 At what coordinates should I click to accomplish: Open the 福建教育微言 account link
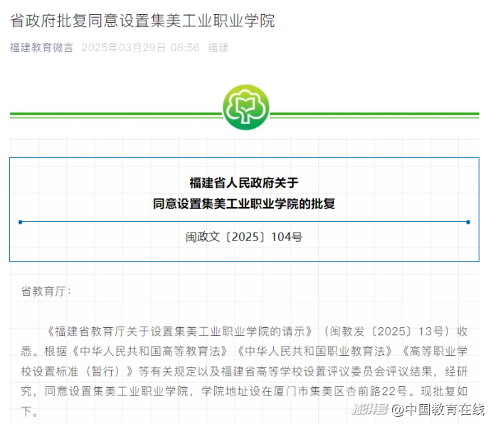pos(41,48)
